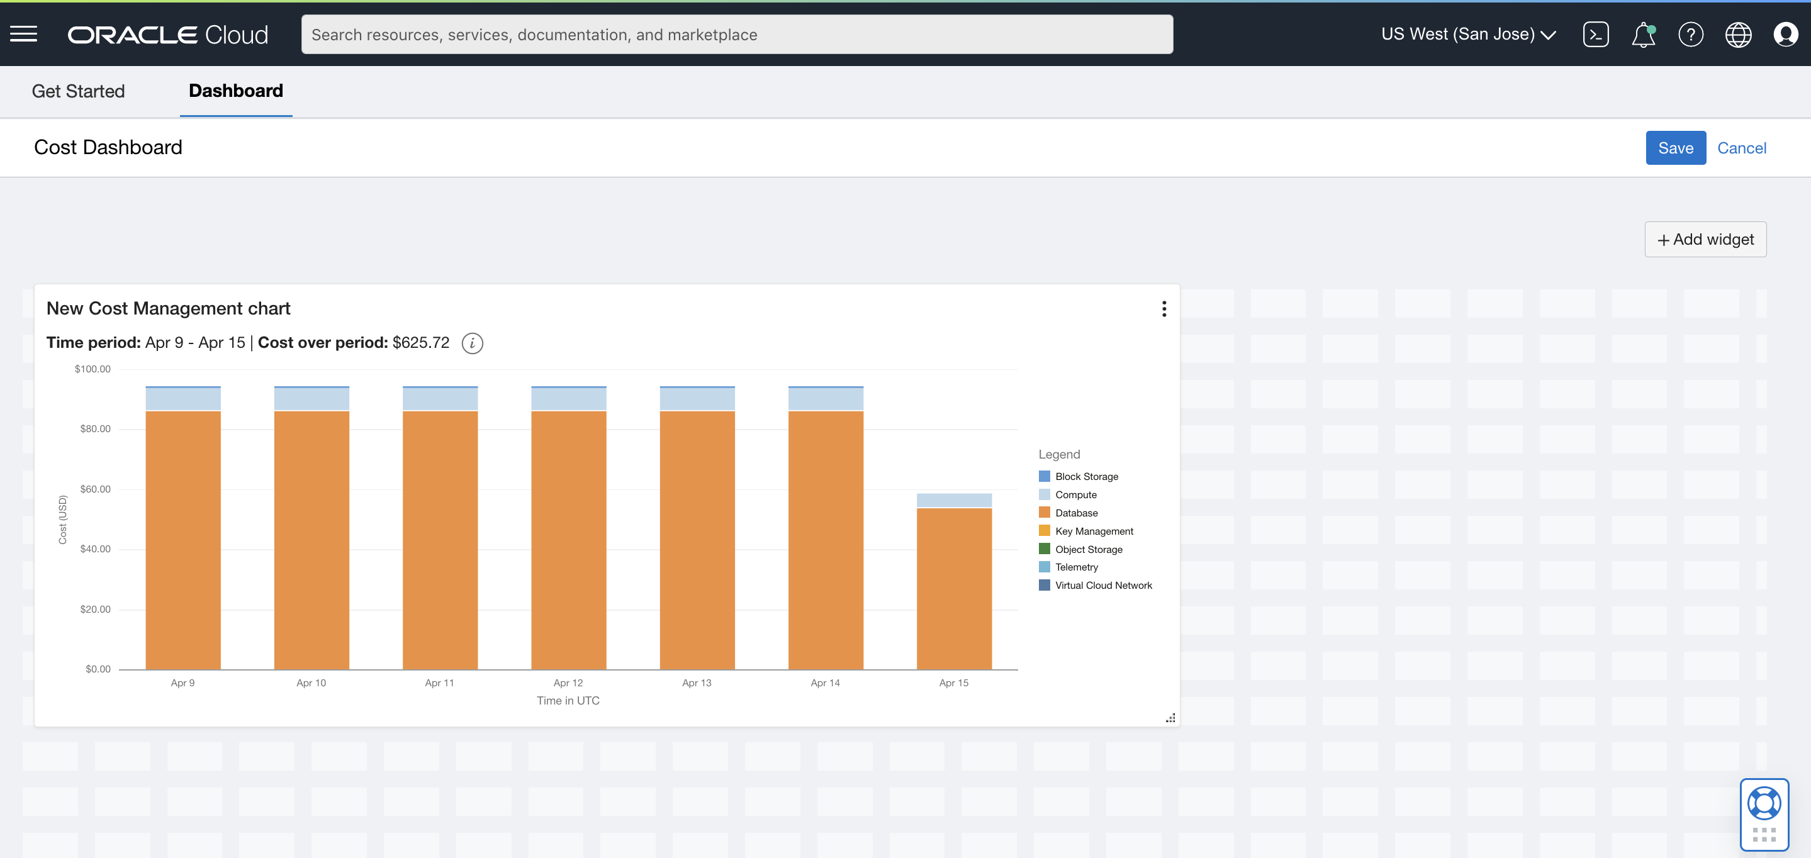This screenshot has width=1811, height=858.
Task: Open the hamburger navigation menu
Action: (x=23, y=33)
